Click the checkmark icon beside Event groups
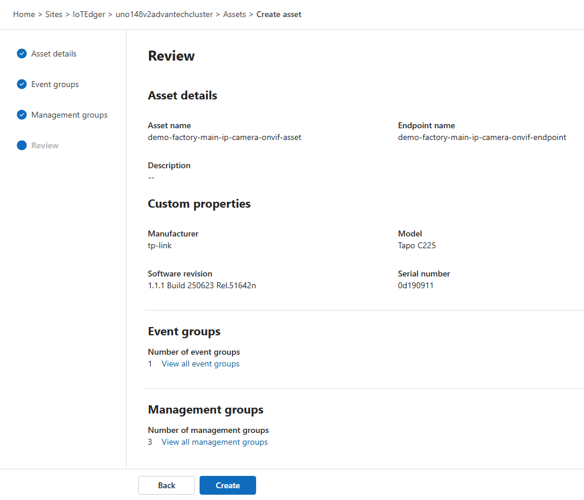584x500 pixels. [x=22, y=84]
